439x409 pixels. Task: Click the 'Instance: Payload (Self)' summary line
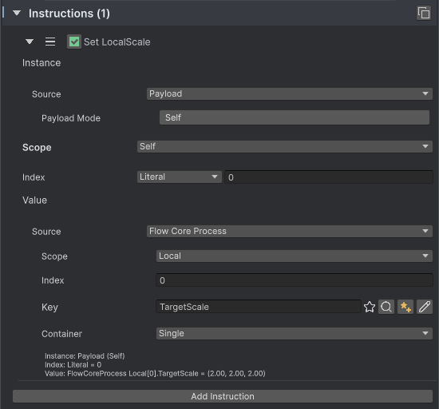85,356
